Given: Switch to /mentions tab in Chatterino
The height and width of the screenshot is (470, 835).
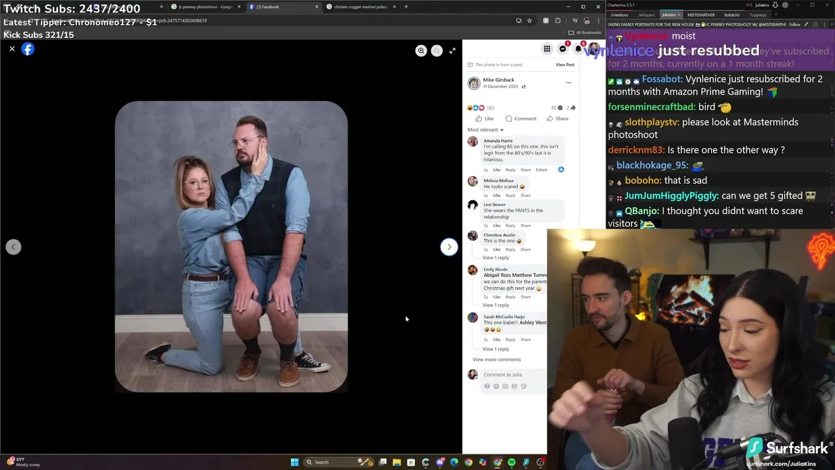Looking at the screenshot, I should tap(619, 14).
